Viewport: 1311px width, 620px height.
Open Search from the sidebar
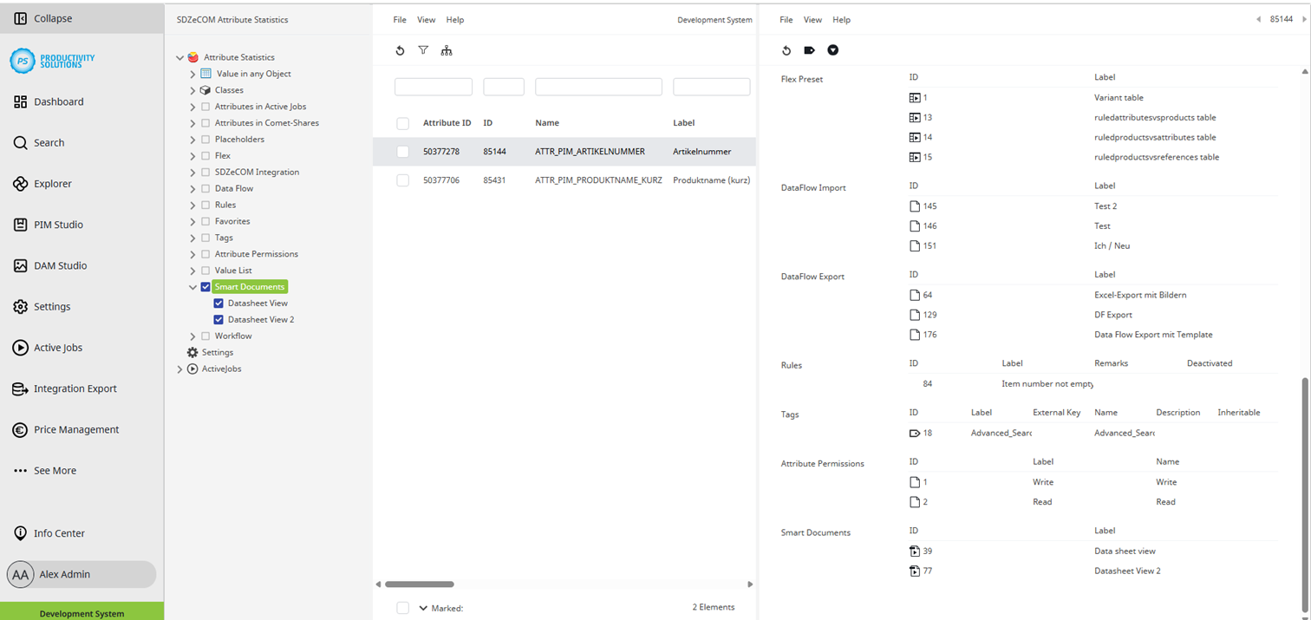(x=49, y=142)
